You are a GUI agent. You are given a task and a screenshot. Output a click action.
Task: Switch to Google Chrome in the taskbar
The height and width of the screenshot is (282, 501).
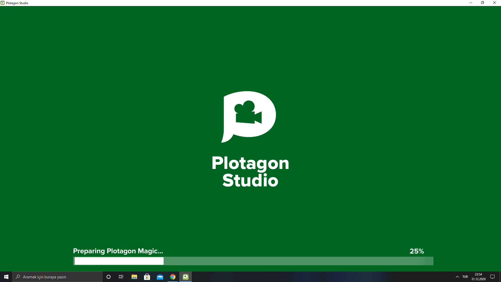(x=173, y=277)
